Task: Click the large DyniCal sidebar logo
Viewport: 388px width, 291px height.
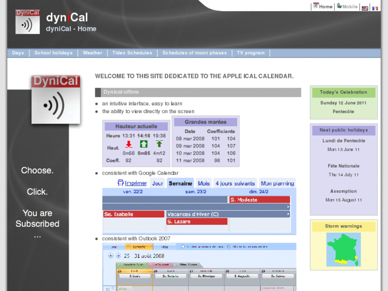Action: tap(56, 99)
